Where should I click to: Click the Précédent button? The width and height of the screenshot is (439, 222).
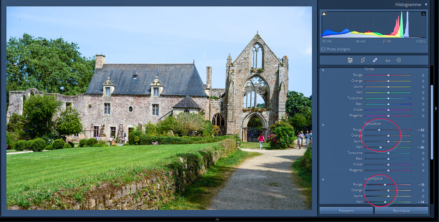click(346, 211)
